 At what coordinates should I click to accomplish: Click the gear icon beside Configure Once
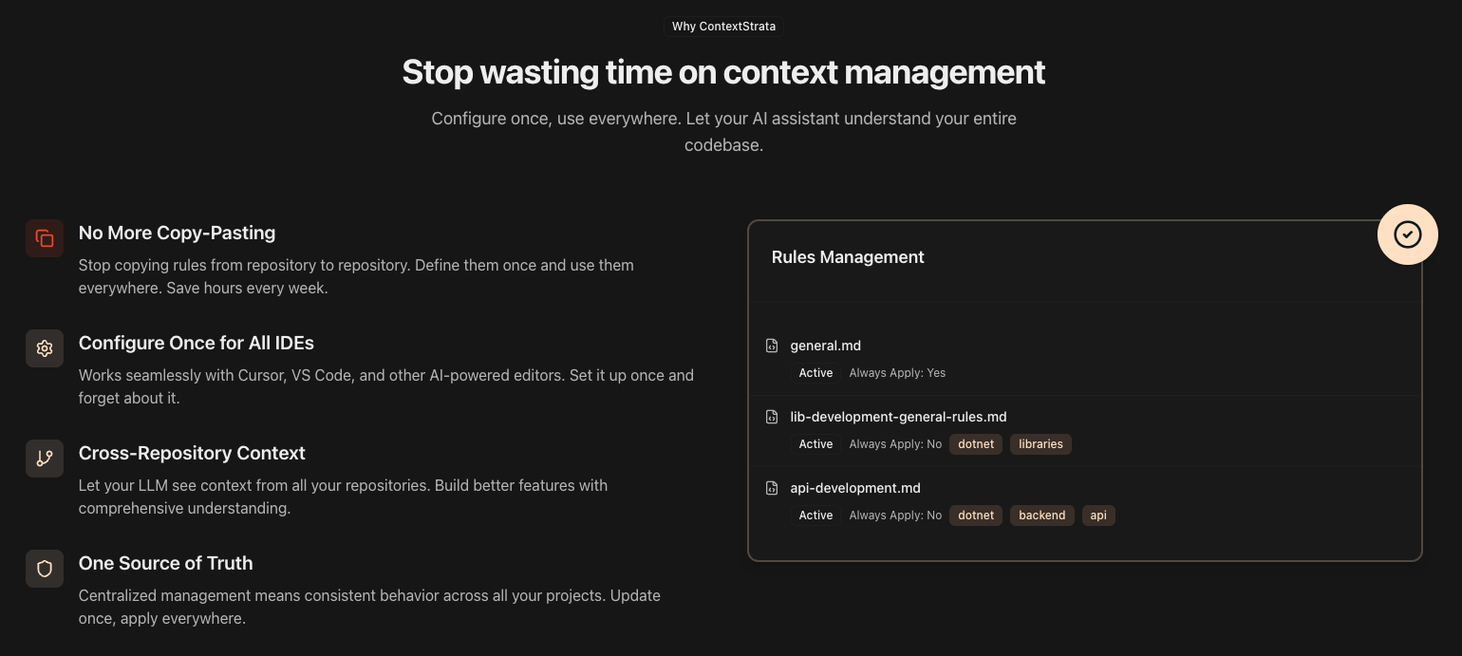(45, 348)
